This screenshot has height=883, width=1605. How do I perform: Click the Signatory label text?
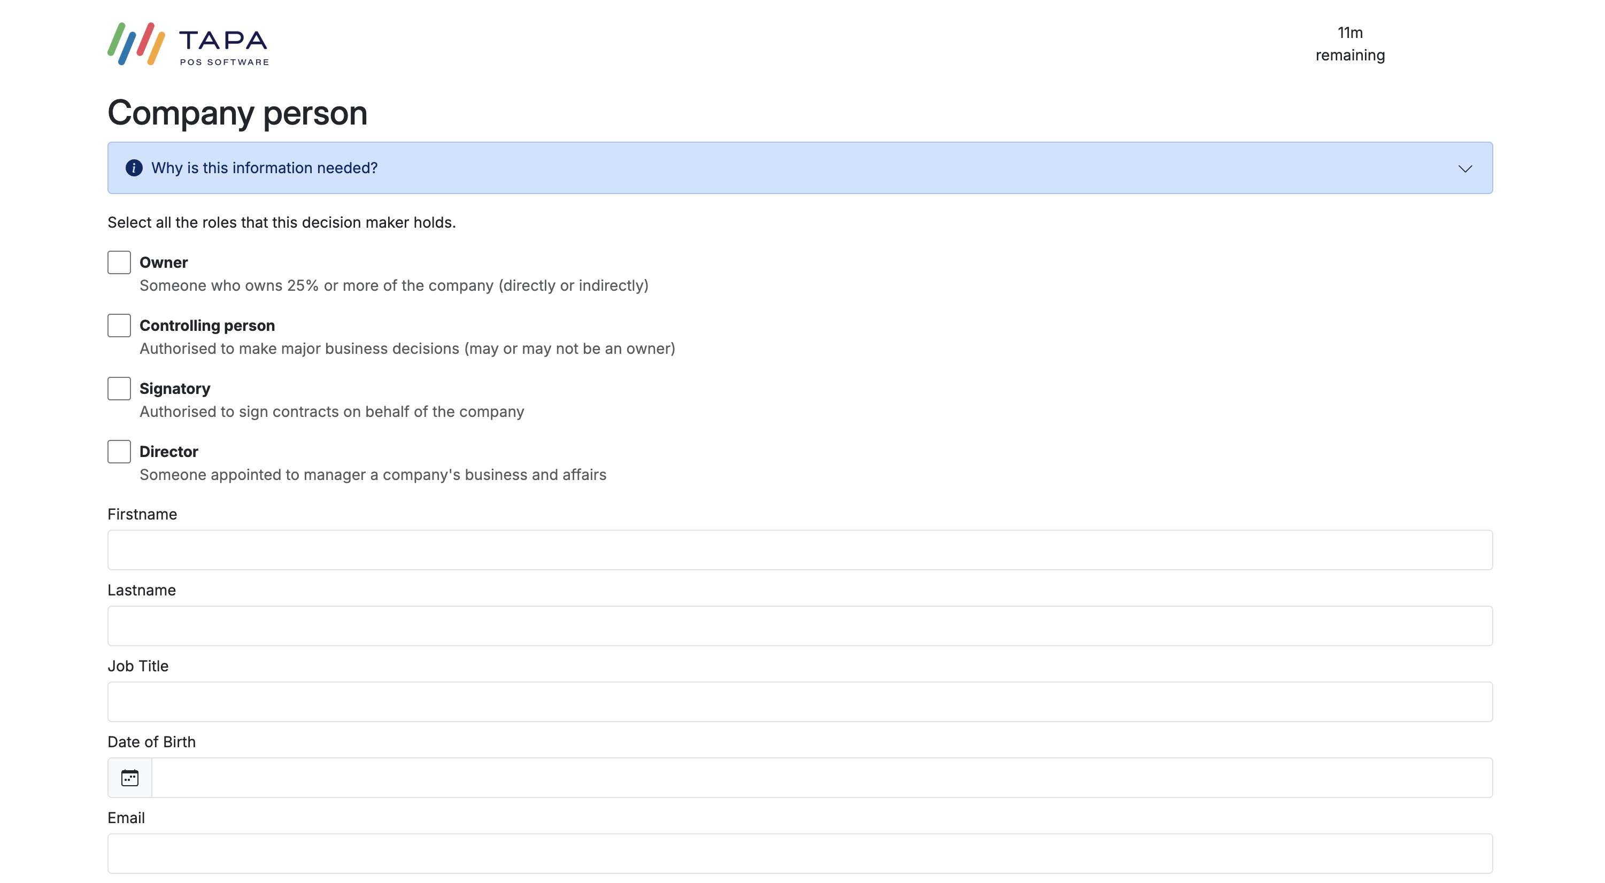coord(175,388)
